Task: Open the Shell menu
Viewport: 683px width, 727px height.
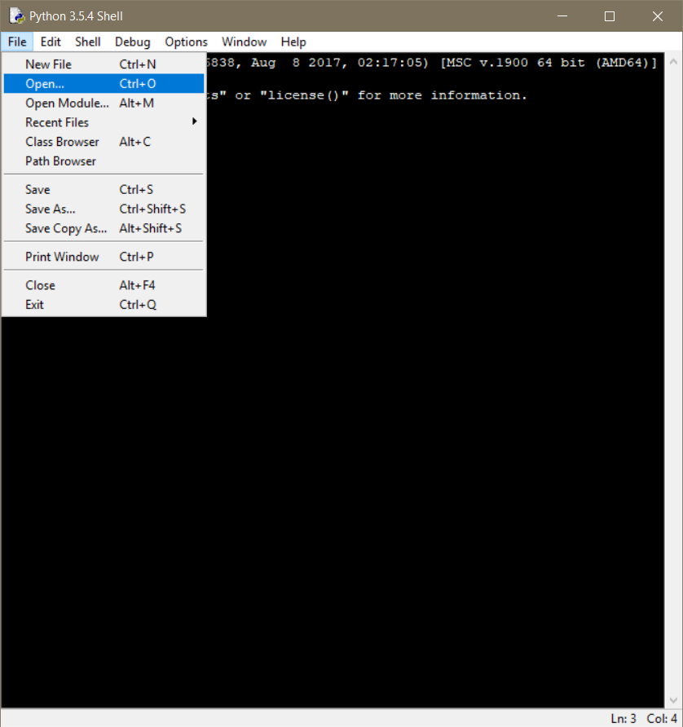Action: (x=88, y=42)
